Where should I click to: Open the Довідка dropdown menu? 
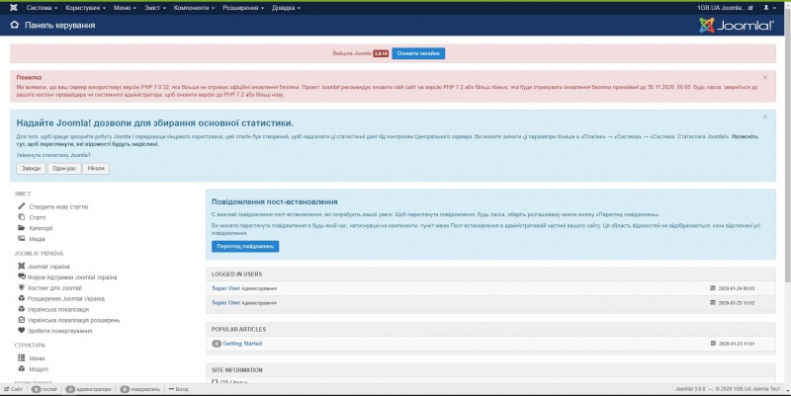286,8
